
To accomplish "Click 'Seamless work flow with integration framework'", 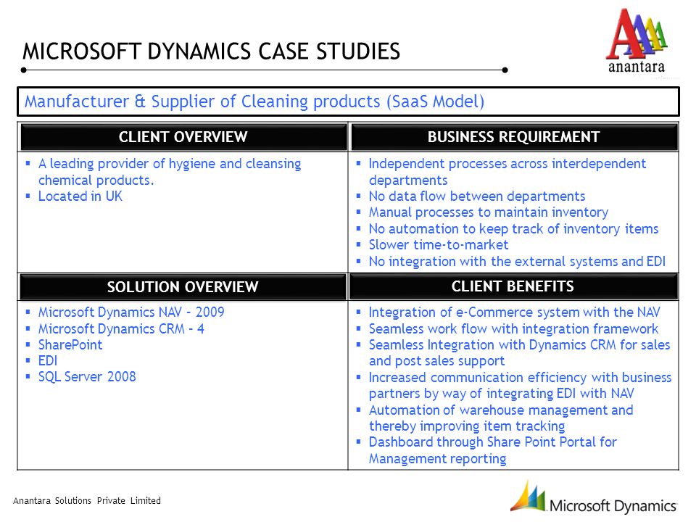I will pyautogui.click(x=513, y=329).
